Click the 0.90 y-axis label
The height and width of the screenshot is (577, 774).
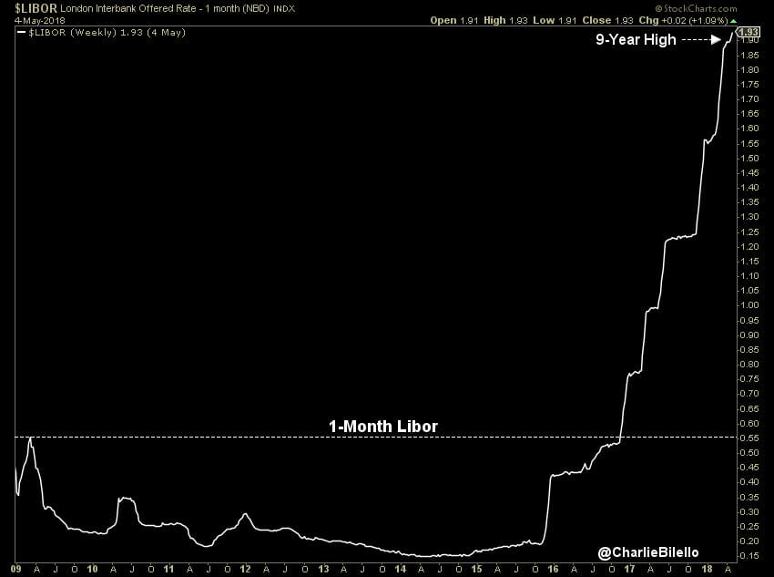tap(749, 335)
